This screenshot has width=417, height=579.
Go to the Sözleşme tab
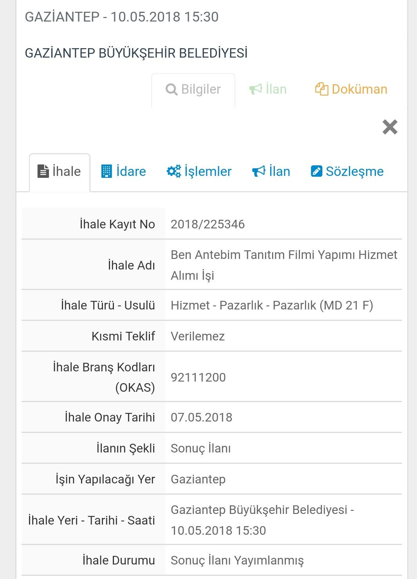(354, 171)
